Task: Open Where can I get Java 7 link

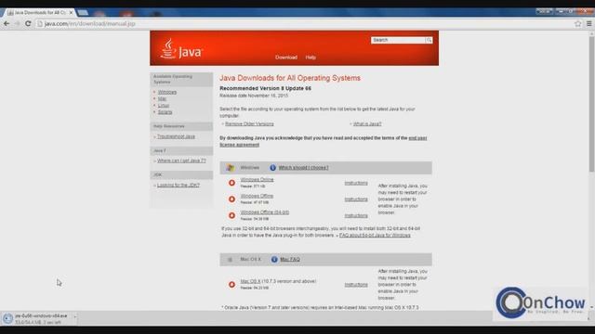Action: pos(181,161)
